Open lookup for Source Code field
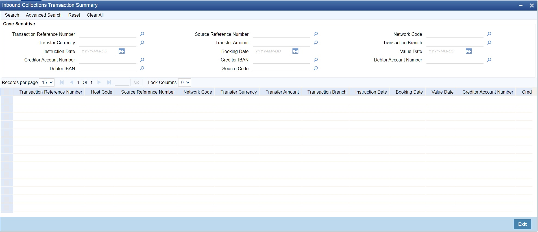 [x=316, y=68]
